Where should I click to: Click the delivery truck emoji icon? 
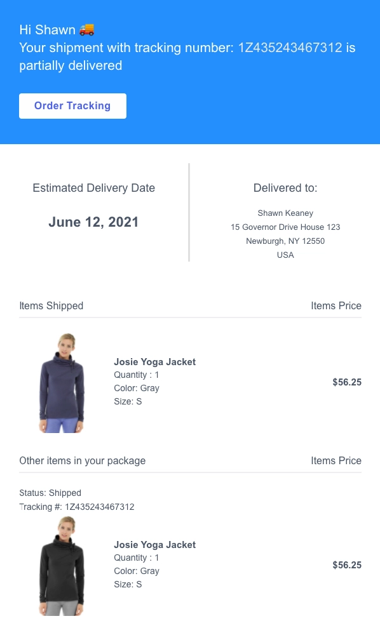point(86,30)
